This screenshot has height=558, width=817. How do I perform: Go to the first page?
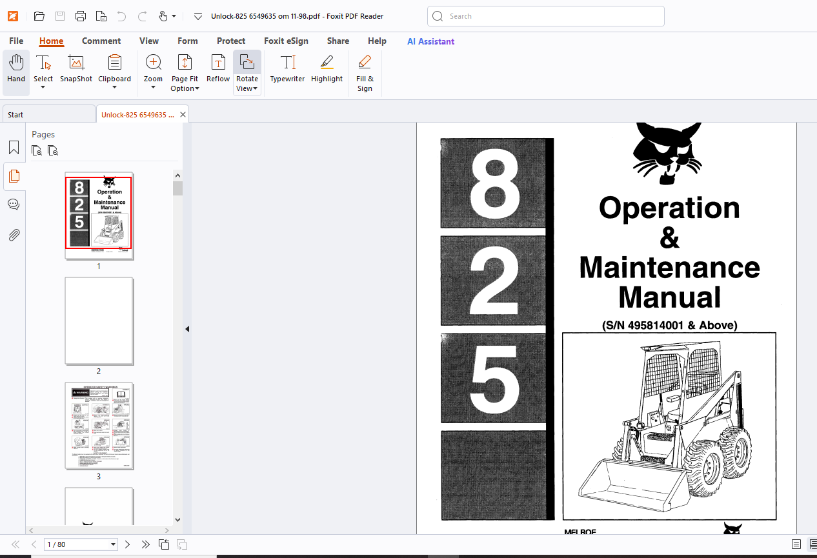click(15, 544)
